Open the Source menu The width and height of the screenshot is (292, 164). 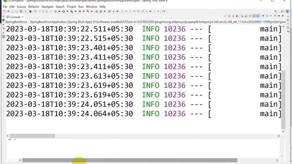21,7
